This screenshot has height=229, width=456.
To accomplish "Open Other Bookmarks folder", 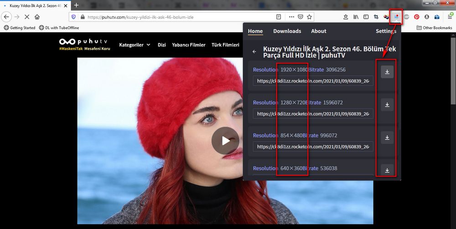I will (x=435, y=28).
